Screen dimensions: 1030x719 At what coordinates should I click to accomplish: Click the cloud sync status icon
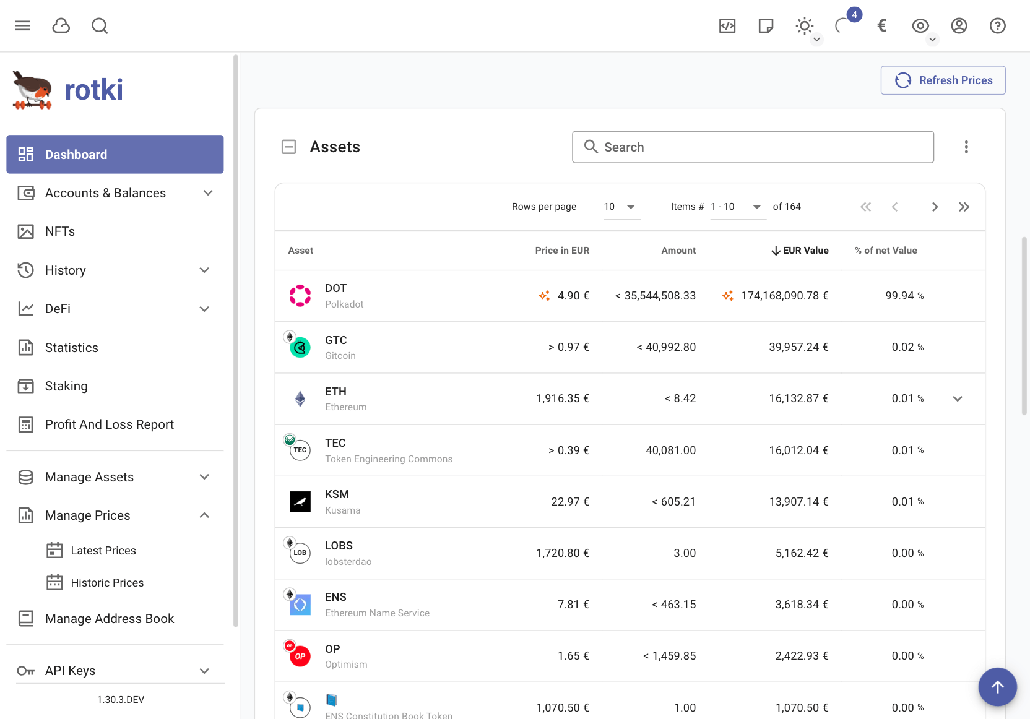click(x=61, y=25)
